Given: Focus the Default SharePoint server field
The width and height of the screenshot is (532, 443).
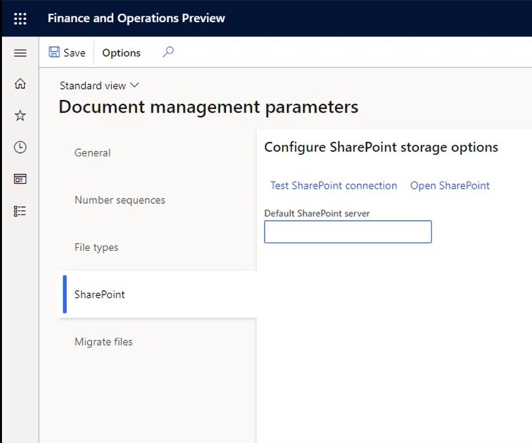Looking at the screenshot, I should point(348,232).
